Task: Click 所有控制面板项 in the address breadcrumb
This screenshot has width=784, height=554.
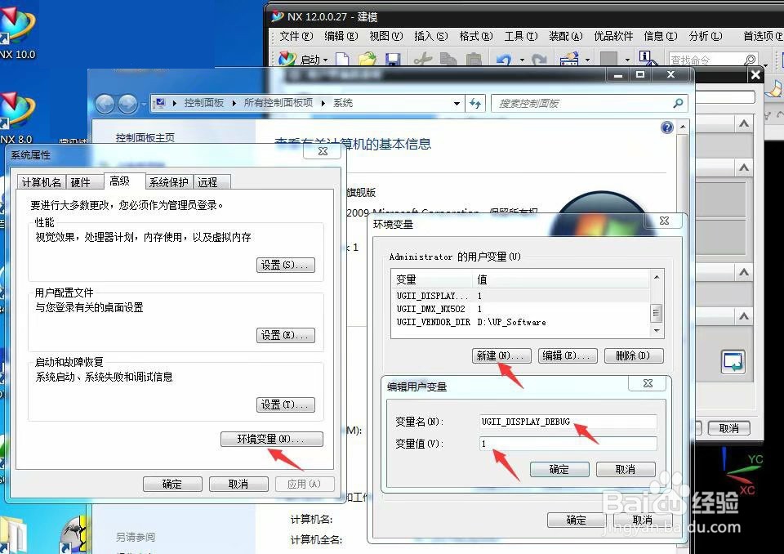Action: [278, 103]
